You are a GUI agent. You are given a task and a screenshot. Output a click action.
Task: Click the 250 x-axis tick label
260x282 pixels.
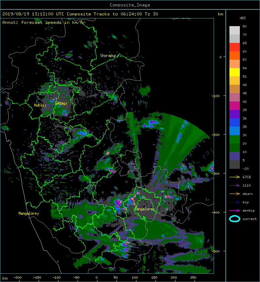pos(193,278)
